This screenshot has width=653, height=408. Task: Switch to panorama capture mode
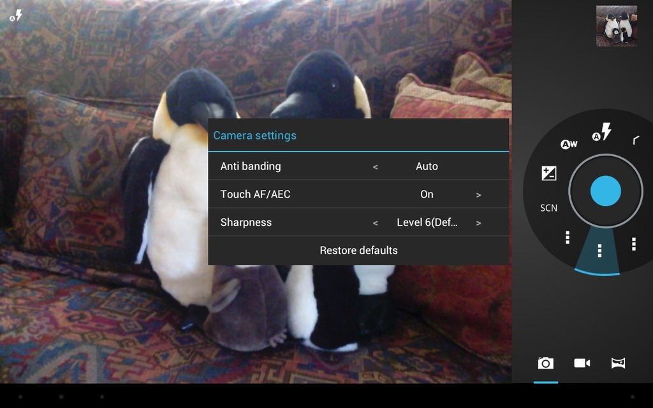click(x=618, y=363)
